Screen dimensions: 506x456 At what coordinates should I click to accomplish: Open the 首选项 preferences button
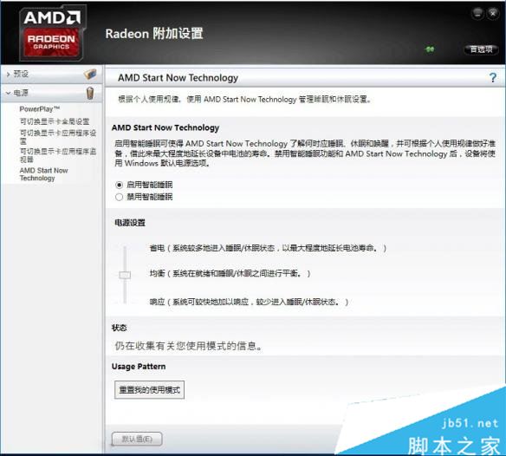pyautogui.click(x=481, y=49)
